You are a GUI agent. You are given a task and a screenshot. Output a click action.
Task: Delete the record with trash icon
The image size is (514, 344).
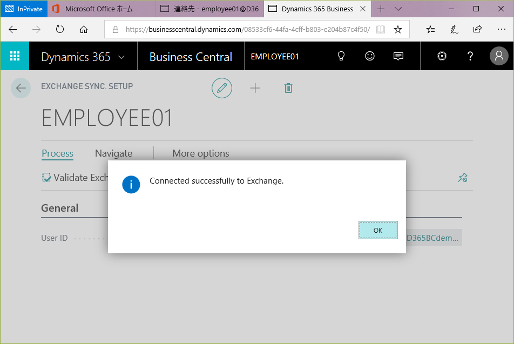tap(288, 88)
